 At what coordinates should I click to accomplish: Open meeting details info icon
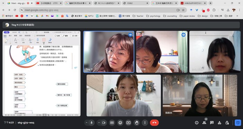coord(197,123)
